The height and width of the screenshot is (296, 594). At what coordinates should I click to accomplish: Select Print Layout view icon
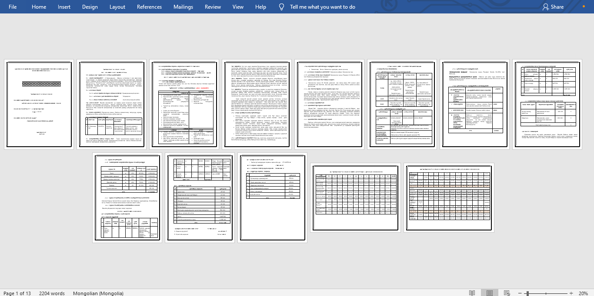click(x=490, y=293)
